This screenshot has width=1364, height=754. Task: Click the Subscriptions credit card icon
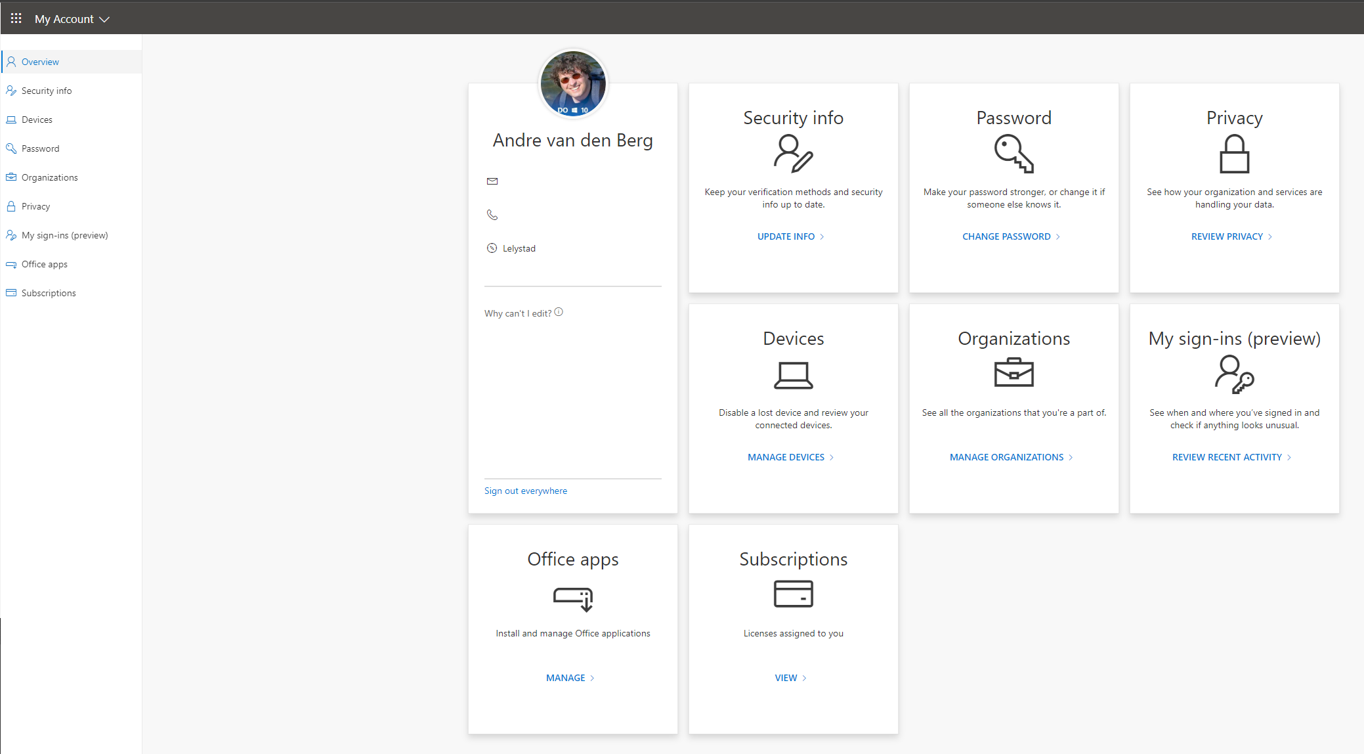(x=793, y=594)
